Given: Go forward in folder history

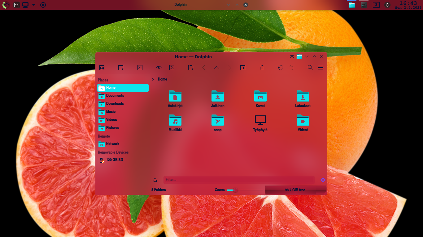Looking at the screenshot, I should [230, 68].
